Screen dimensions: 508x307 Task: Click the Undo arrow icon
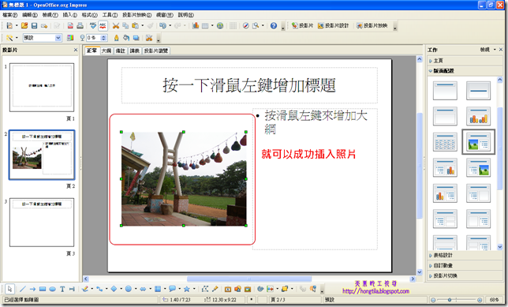click(162, 25)
